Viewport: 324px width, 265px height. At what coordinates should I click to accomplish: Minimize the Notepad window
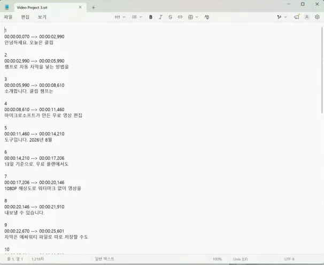(289, 4)
